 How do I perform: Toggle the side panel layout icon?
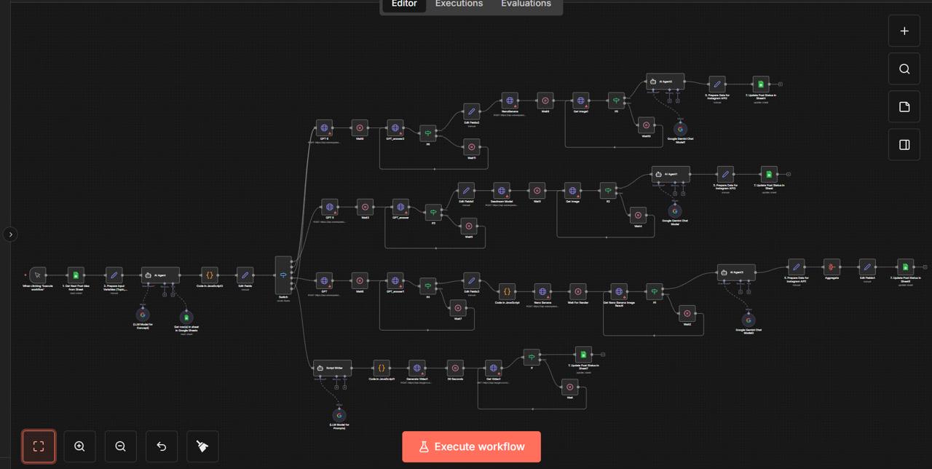click(x=904, y=145)
